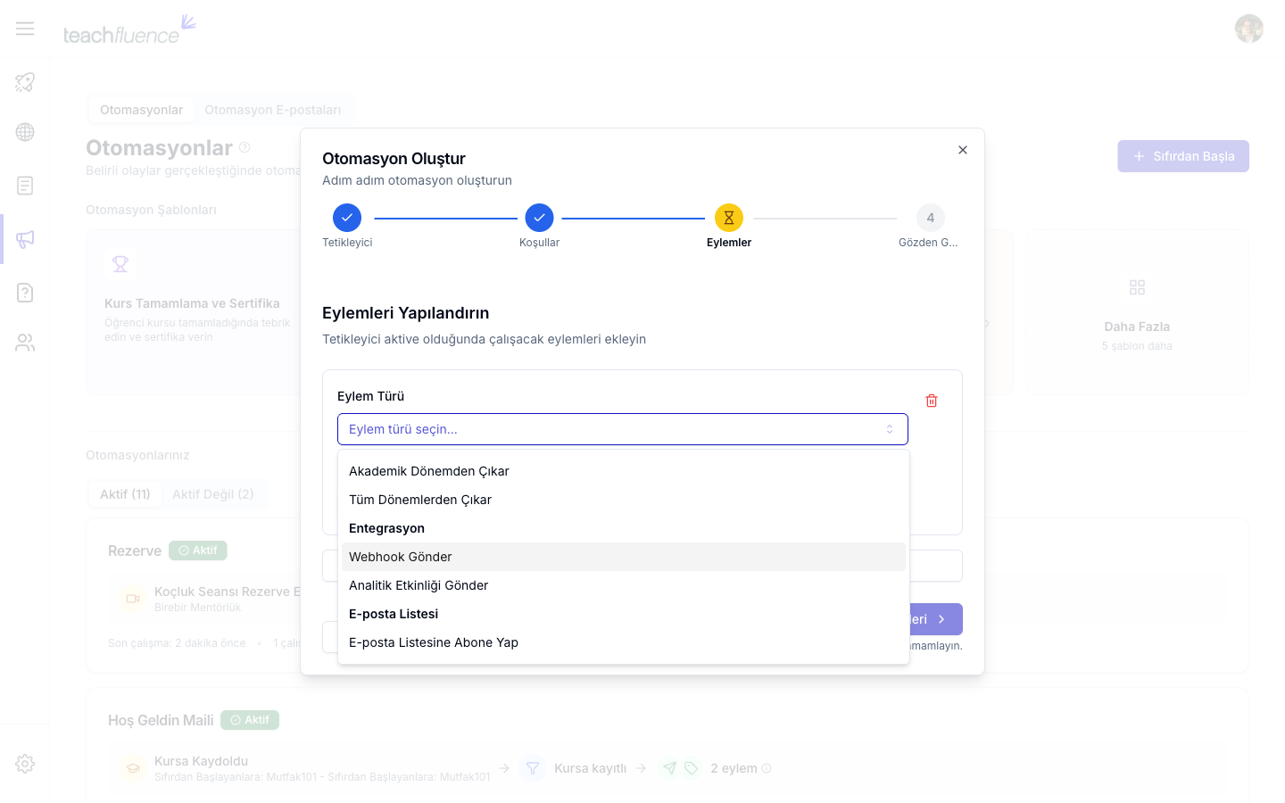
Task: Show Aktif Değil (2) automations
Action: [213, 494]
